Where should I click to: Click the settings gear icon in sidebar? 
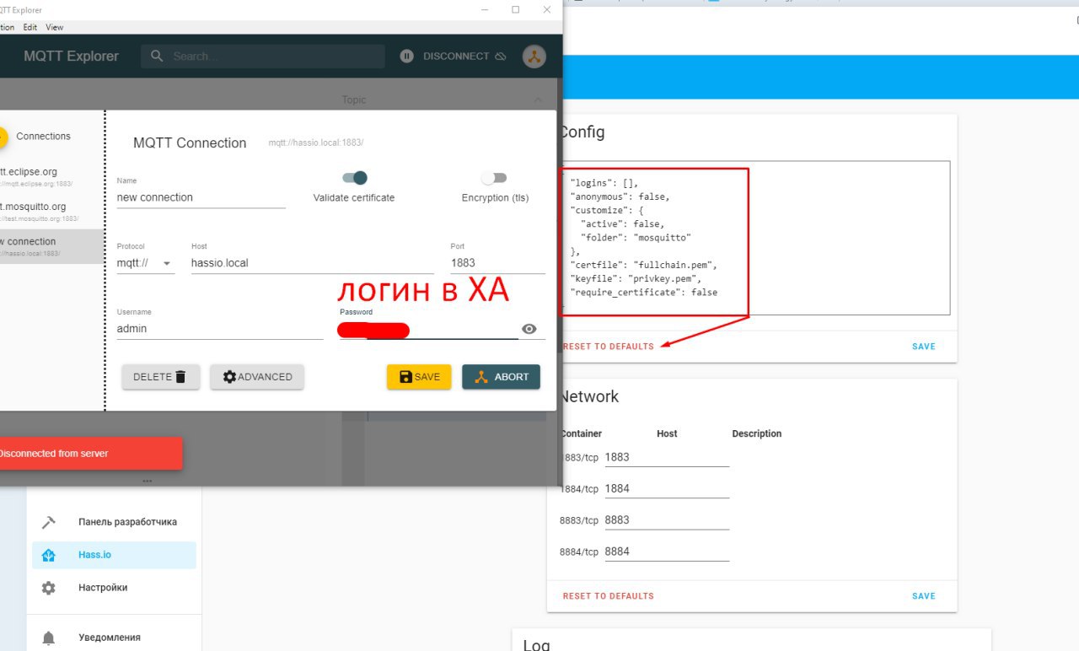tap(49, 588)
